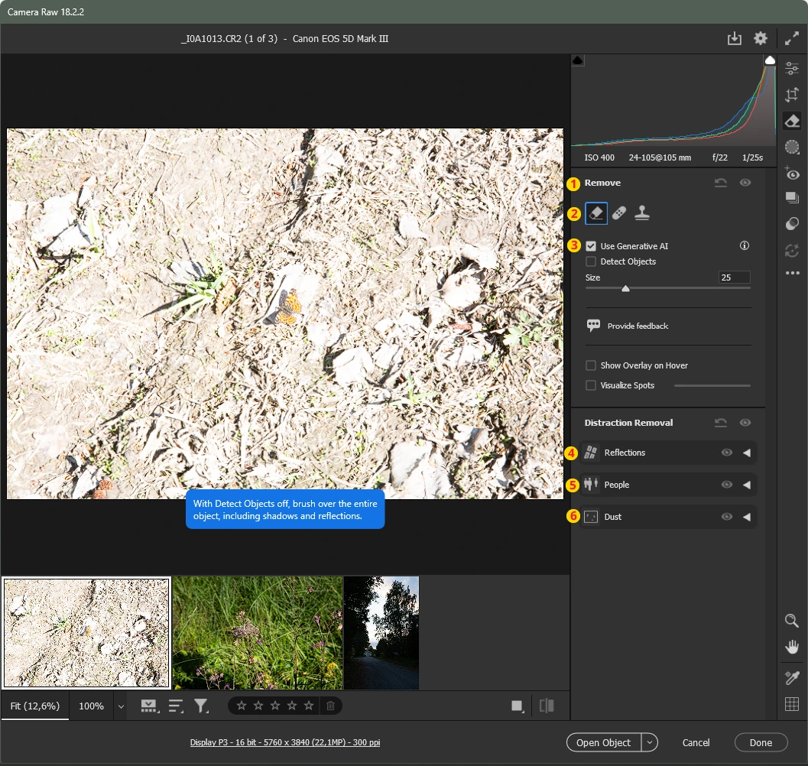The width and height of the screenshot is (808, 766).
Task: Open the Masking tool
Action: coord(792,147)
